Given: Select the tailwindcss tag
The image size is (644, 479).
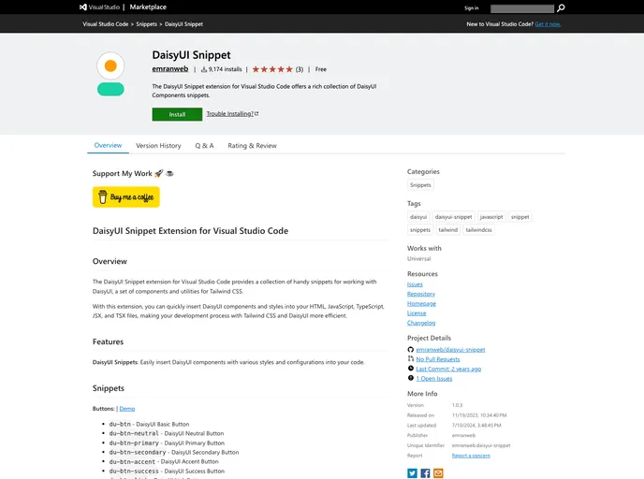Looking at the screenshot, I should [x=478, y=230].
